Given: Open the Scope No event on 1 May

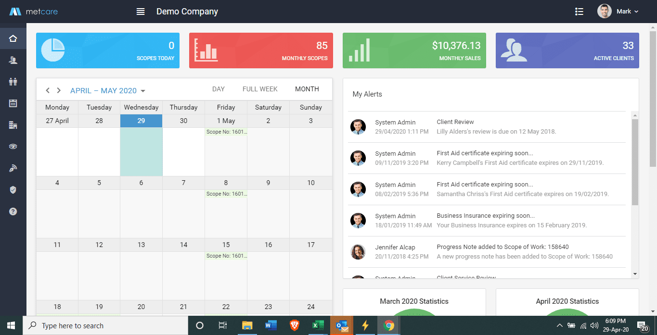Looking at the screenshot, I should [226, 132].
